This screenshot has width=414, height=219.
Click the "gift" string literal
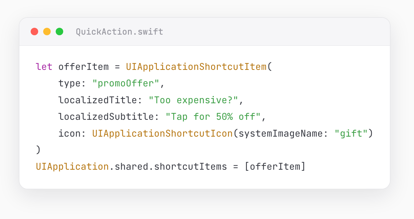pyautogui.click(x=350, y=134)
